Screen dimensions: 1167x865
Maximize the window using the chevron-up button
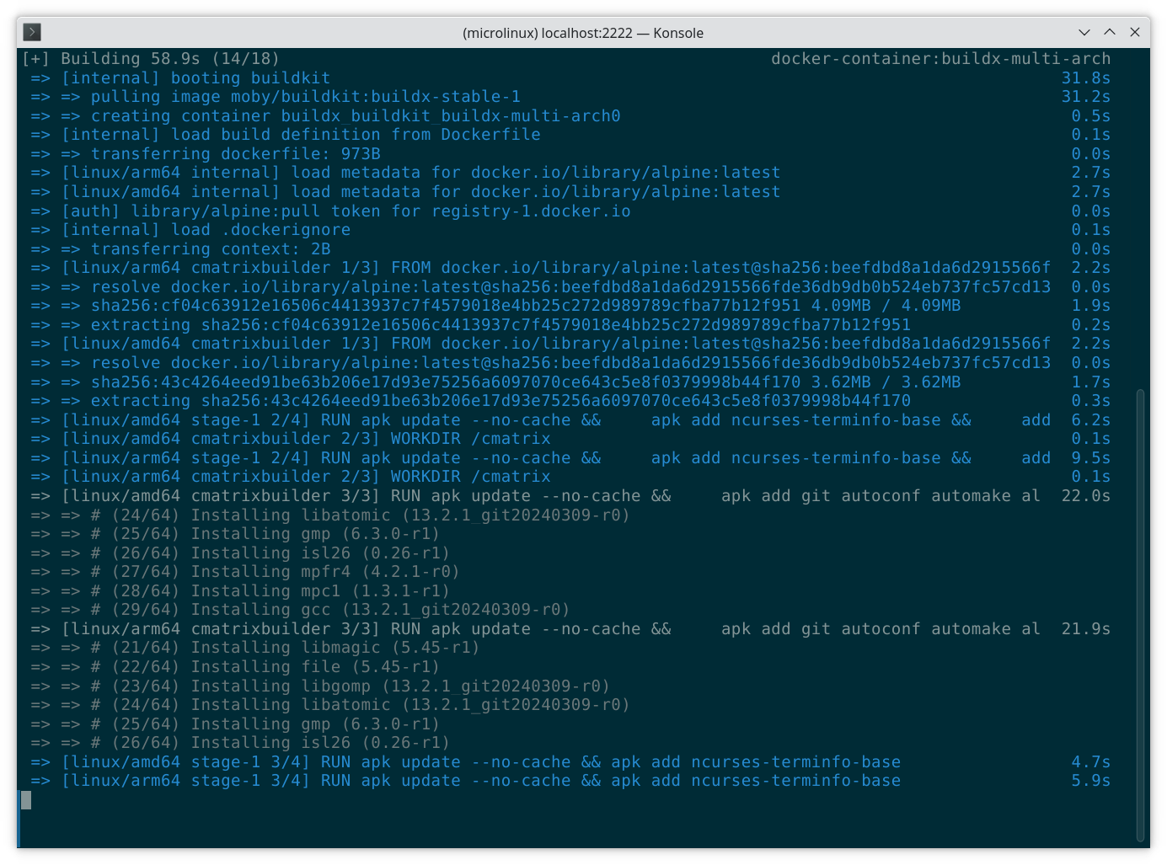[x=1109, y=32]
